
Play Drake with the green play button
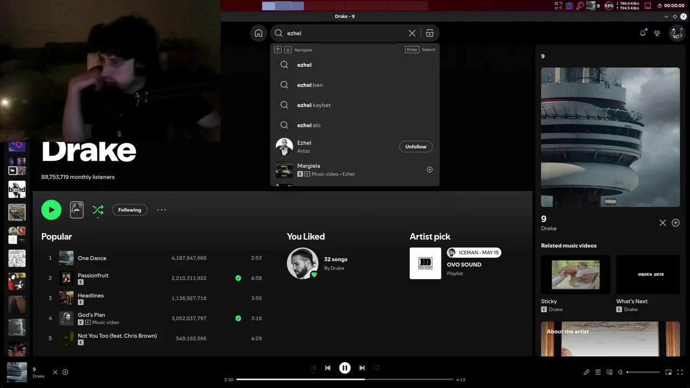(x=51, y=210)
